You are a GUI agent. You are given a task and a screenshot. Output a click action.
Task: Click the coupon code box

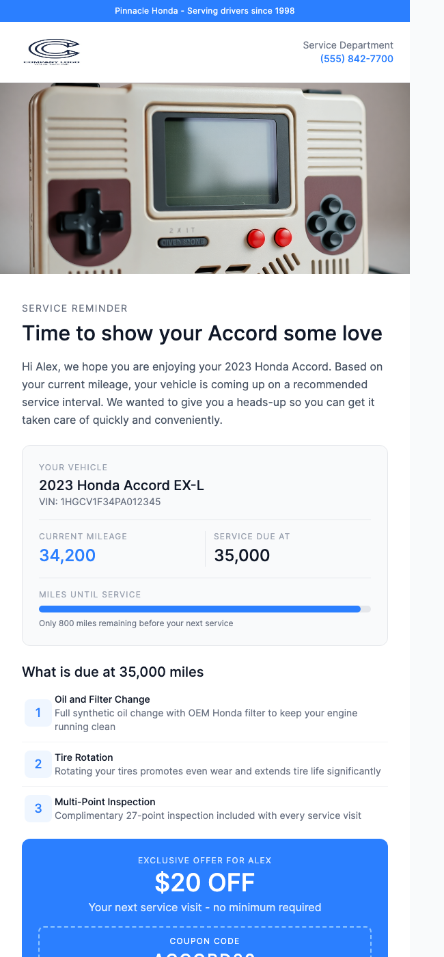[x=205, y=947]
